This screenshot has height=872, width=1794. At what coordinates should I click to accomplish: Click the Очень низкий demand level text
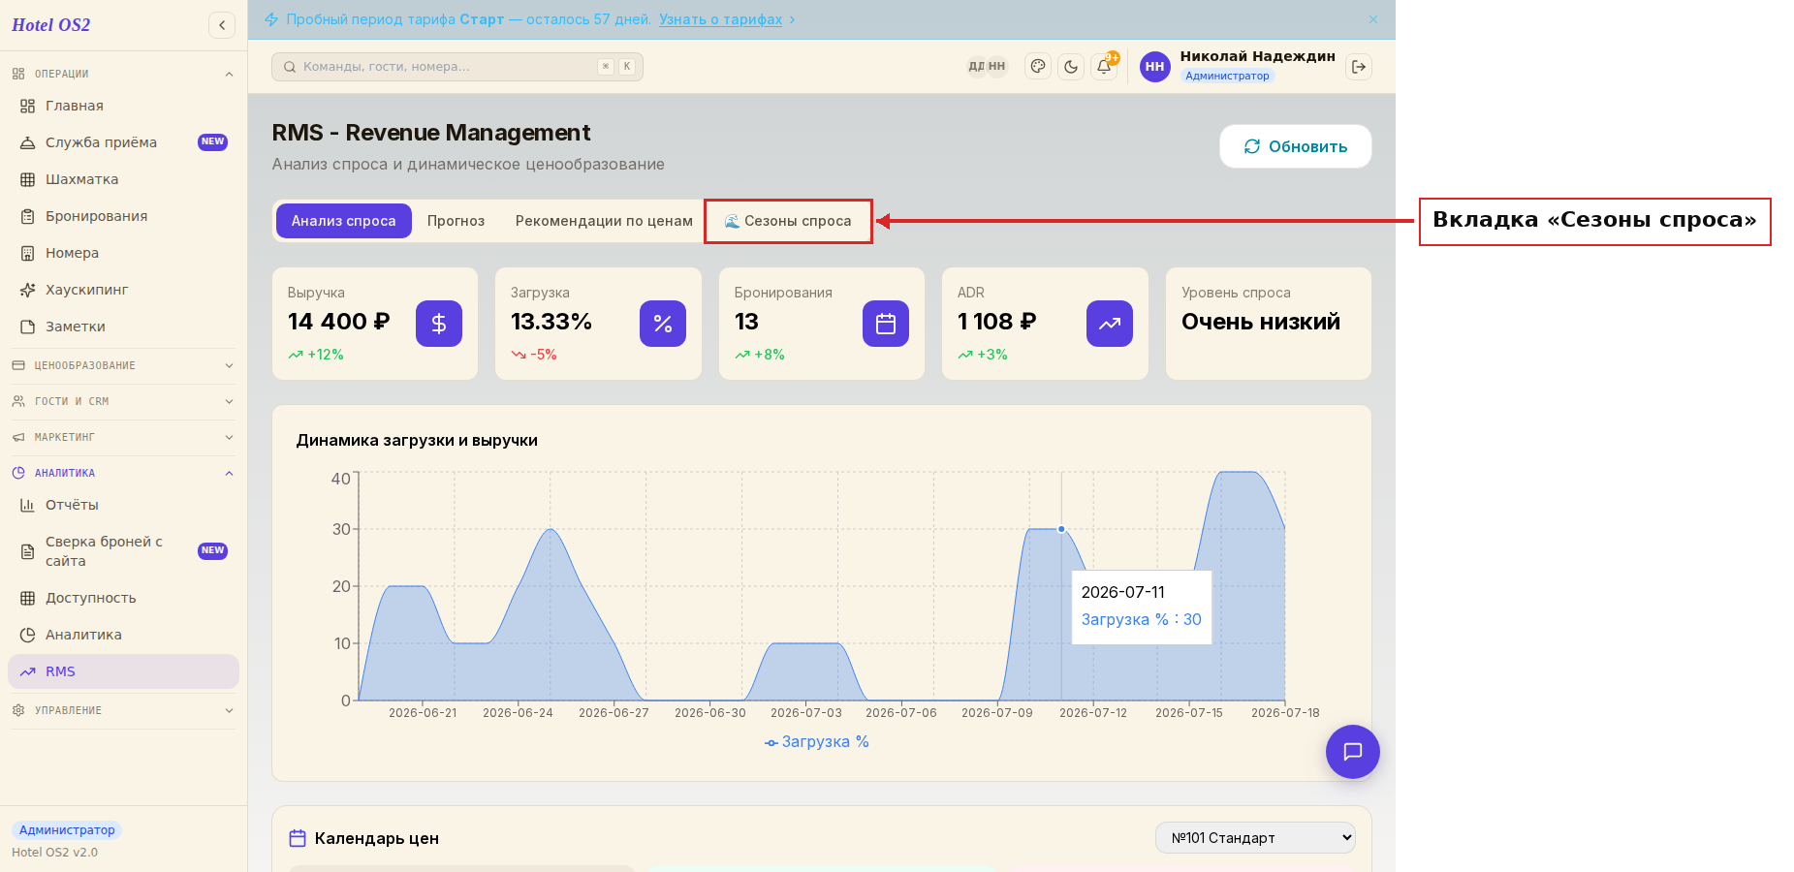click(x=1261, y=322)
